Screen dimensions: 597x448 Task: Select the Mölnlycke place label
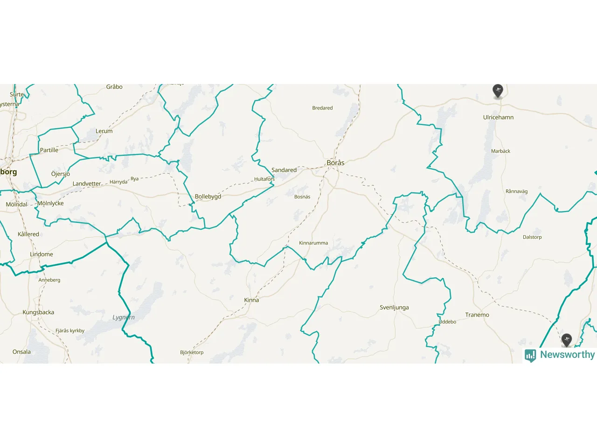50,203
